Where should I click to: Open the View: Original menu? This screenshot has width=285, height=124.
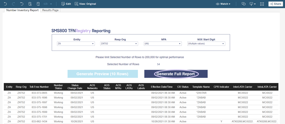pos(85,4)
